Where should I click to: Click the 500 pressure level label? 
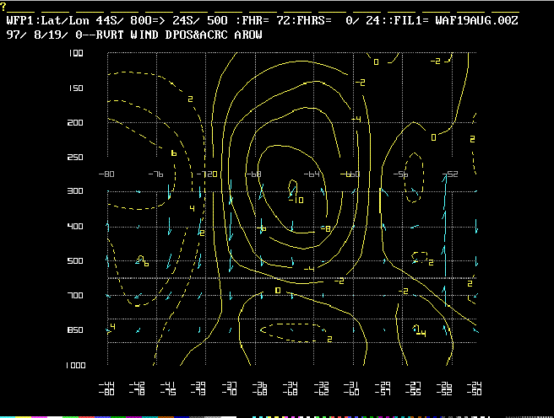point(75,260)
